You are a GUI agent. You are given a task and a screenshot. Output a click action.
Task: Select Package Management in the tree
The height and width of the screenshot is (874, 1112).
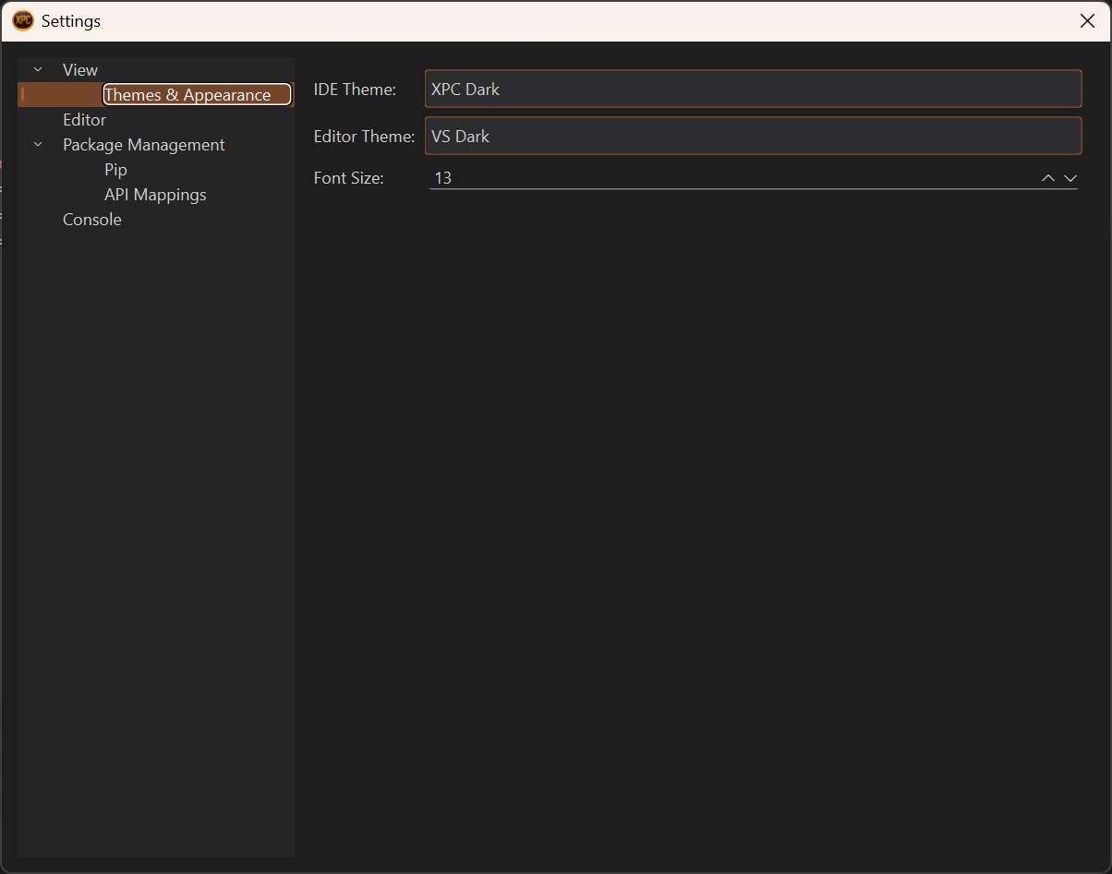[143, 145]
